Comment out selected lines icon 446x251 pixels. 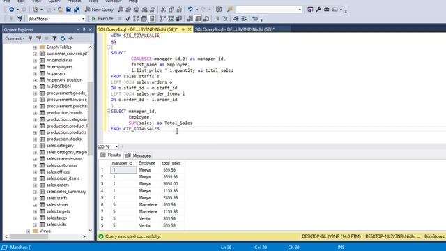coord(217,19)
